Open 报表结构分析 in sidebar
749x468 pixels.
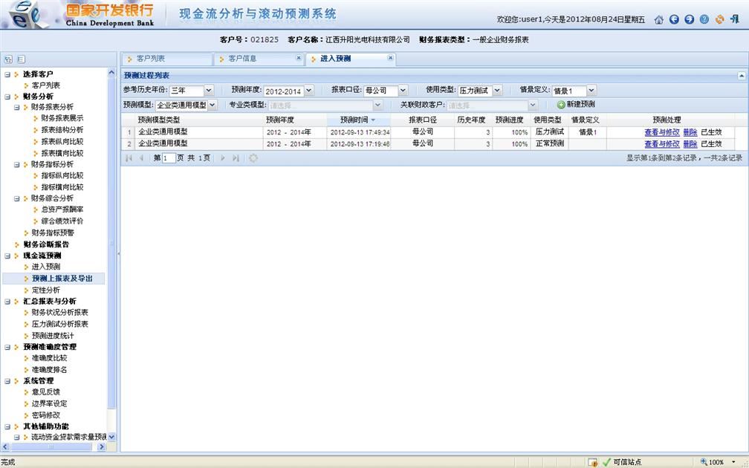click(x=62, y=130)
